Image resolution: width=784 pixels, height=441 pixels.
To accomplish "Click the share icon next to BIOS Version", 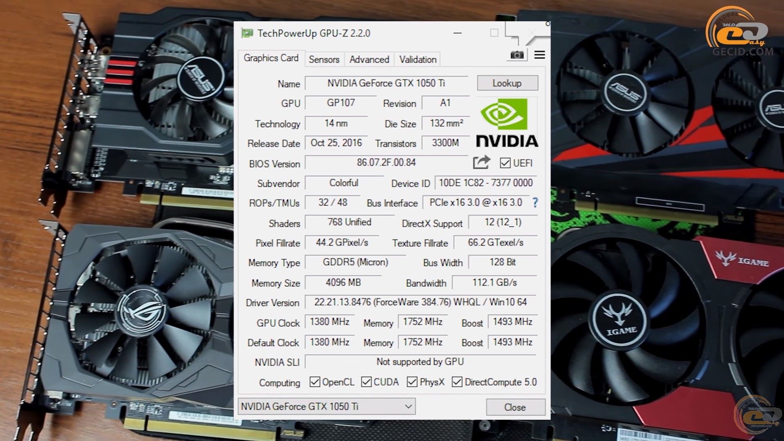I will pos(482,162).
